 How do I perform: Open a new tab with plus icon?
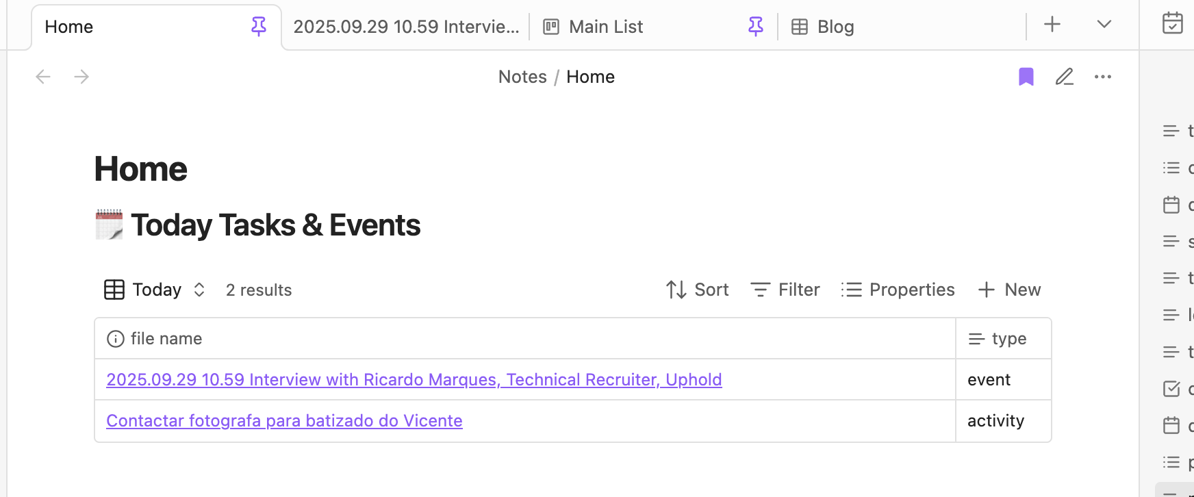pos(1052,25)
